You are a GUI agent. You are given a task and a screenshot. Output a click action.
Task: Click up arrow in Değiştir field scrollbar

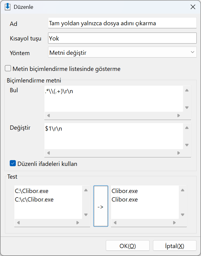[x=187, y=128]
